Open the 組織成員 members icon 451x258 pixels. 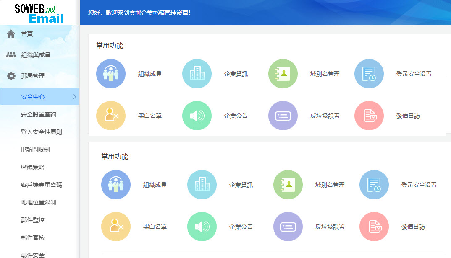click(x=111, y=73)
